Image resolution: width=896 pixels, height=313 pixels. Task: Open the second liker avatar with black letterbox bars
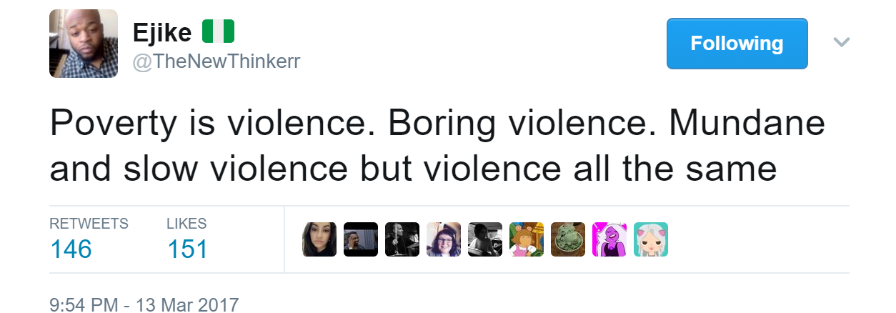[x=360, y=239]
